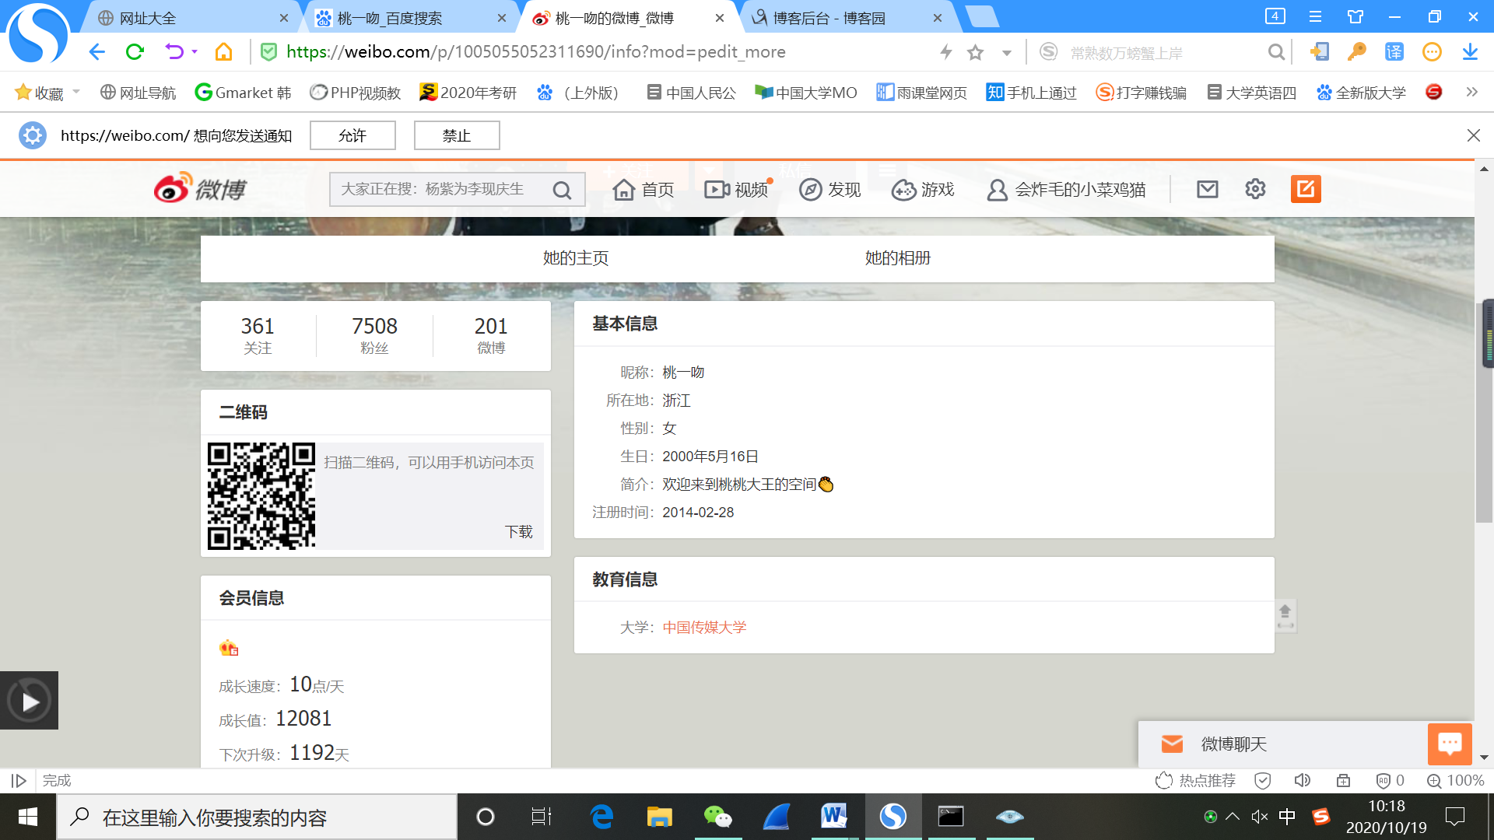1494x840 pixels.
Task: Toggle the volume icon in status bar
Action: (x=1302, y=780)
